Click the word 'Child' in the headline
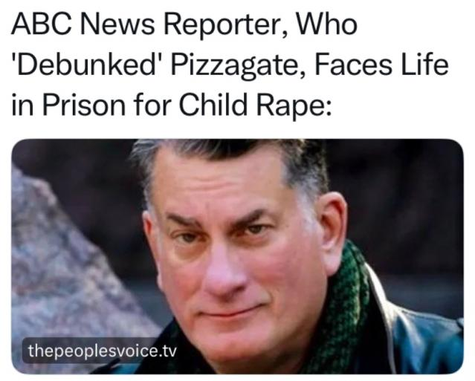Image resolution: width=475 pixels, height=381 pixels. coord(213,105)
